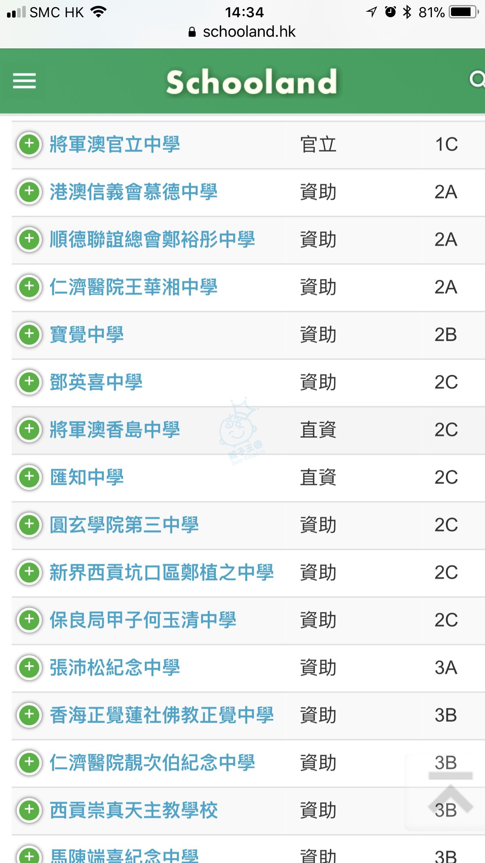Viewport: 485px width, 863px height.
Task: Open the 順德聯誼總會鄭裕彤中學 link
Action: (x=152, y=240)
